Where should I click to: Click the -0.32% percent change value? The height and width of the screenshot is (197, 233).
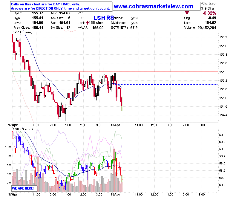coord(209,13)
